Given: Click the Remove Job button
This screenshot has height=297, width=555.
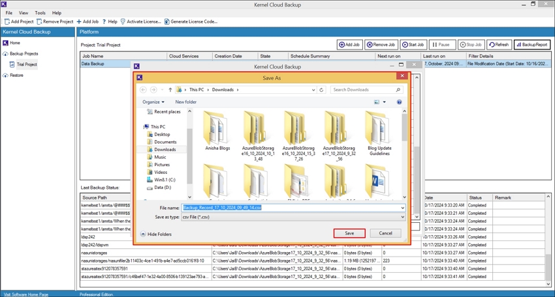Looking at the screenshot, I should click(381, 45).
